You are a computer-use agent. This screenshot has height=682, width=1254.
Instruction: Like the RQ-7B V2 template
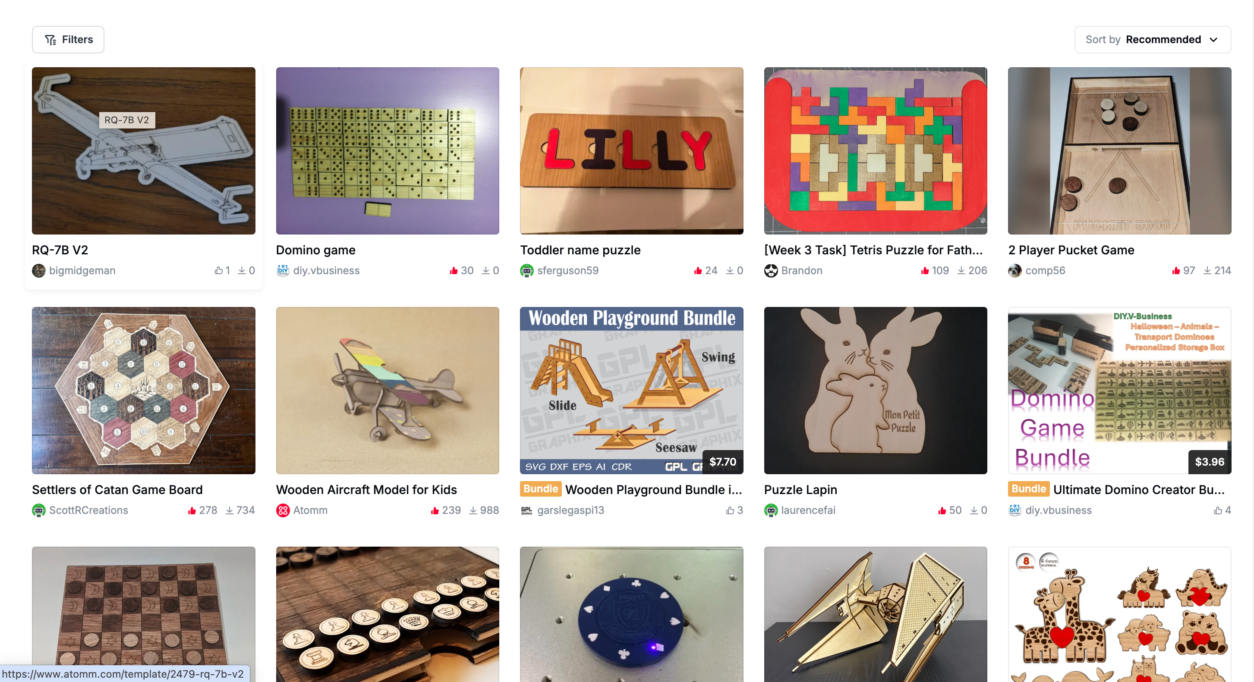[x=219, y=270]
